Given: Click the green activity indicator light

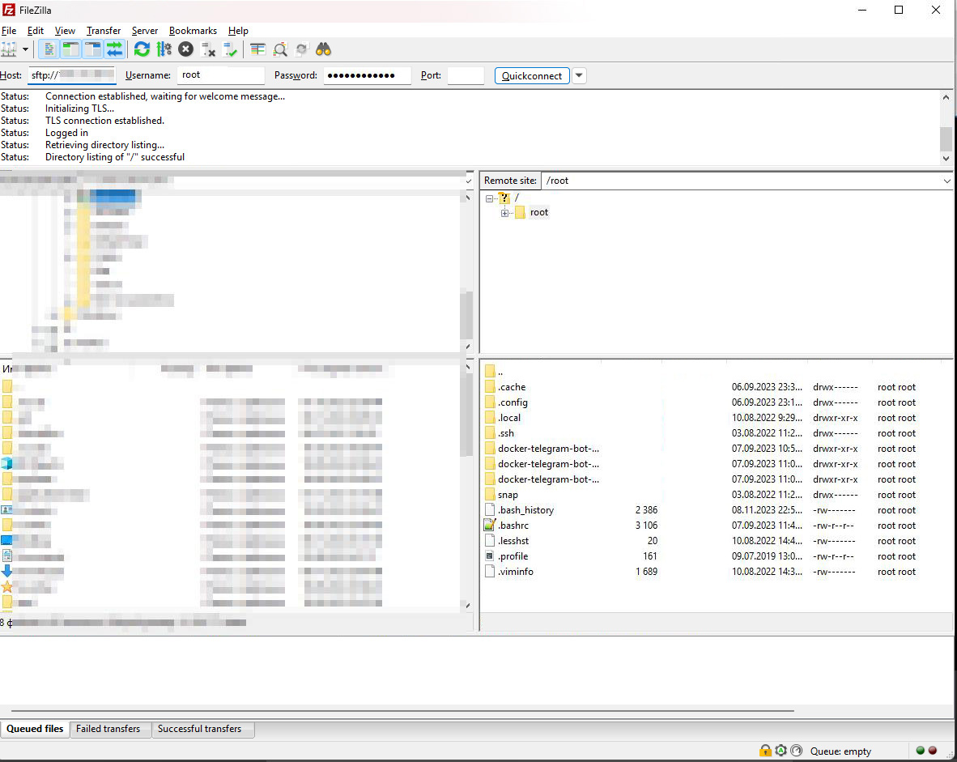Looking at the screenshot, I should pyautogui.click(x=921, y=751).
